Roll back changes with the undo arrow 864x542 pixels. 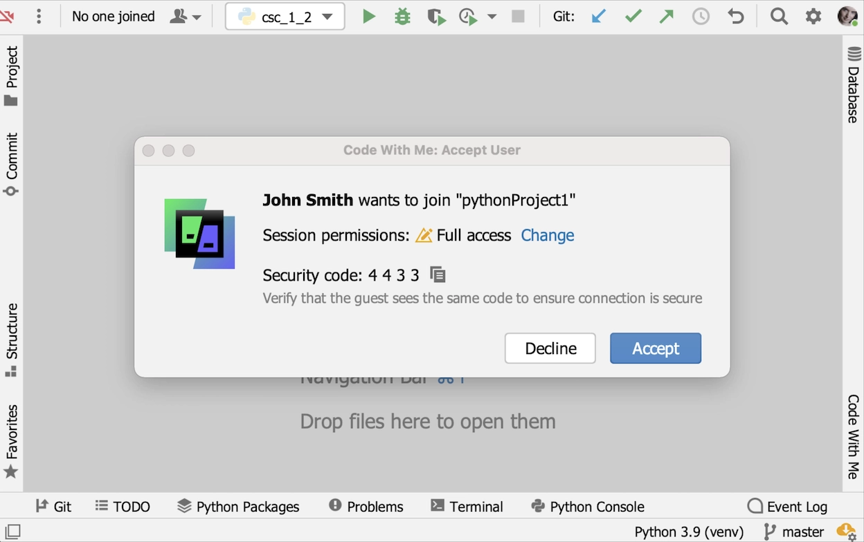click(x=736, y=17)
